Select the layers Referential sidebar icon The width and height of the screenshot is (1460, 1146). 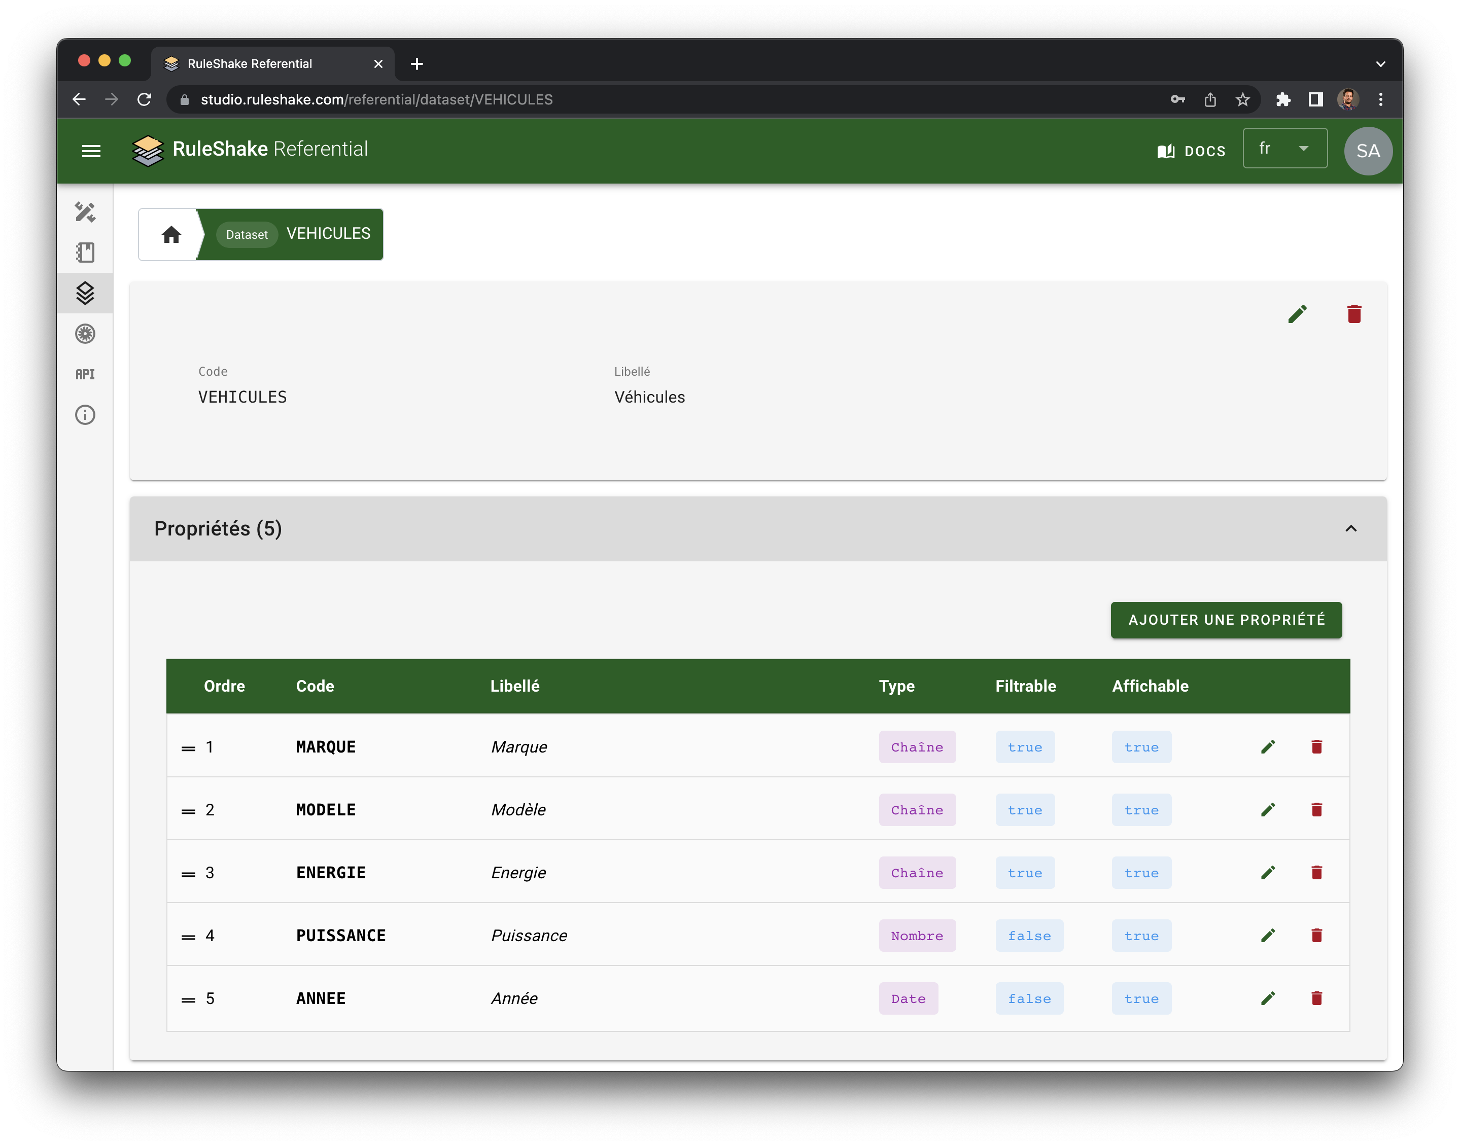tap(85, 293)
